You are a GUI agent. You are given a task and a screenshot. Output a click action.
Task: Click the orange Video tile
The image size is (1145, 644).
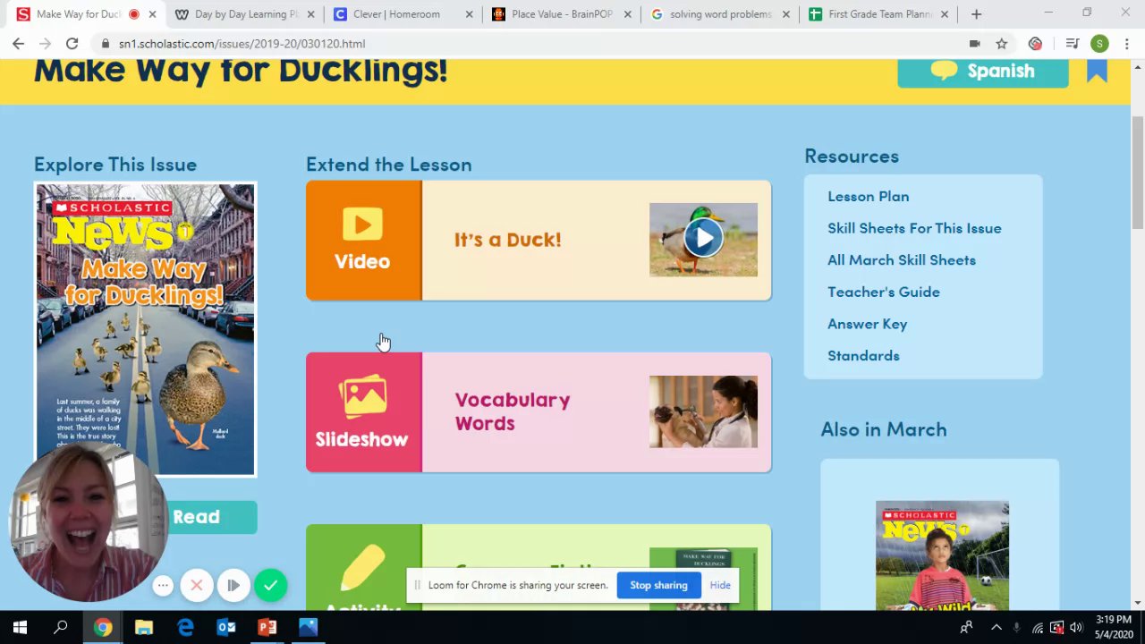(363, 240)
